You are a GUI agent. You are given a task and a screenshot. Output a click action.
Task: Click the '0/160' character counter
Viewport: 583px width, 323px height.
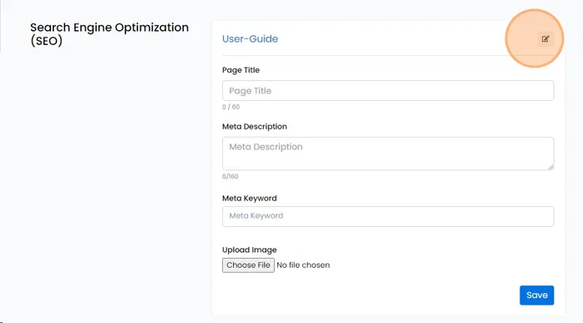pyautogui.click(x=231, y=177)
